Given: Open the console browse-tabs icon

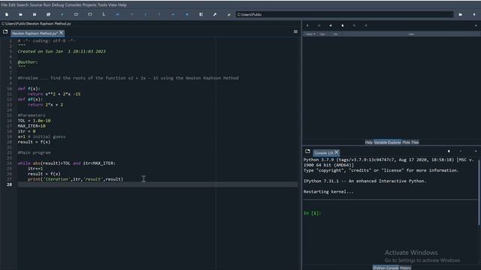Looking at the screenshot, I should tap(307, 151).
